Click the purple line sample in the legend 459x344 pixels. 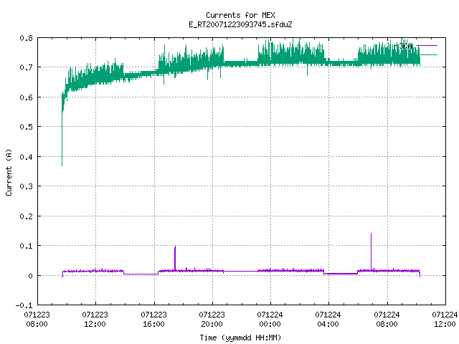[428, 46]
